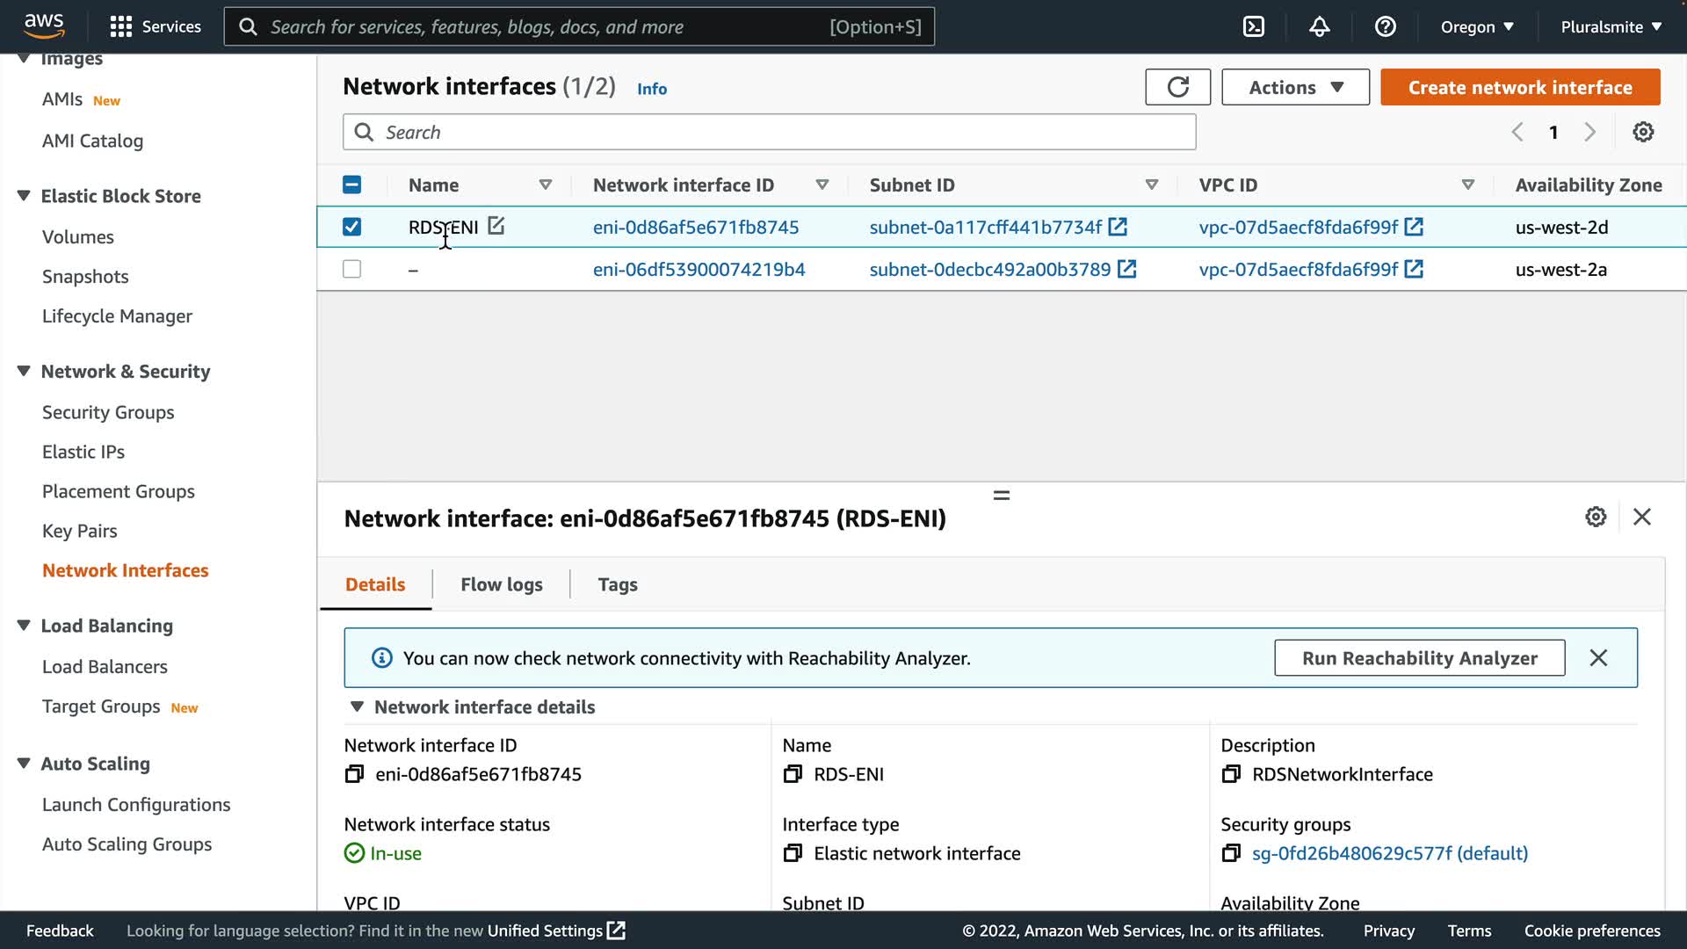Uncheck the RDS-ENI row checkbox

(x=351, y=227)
